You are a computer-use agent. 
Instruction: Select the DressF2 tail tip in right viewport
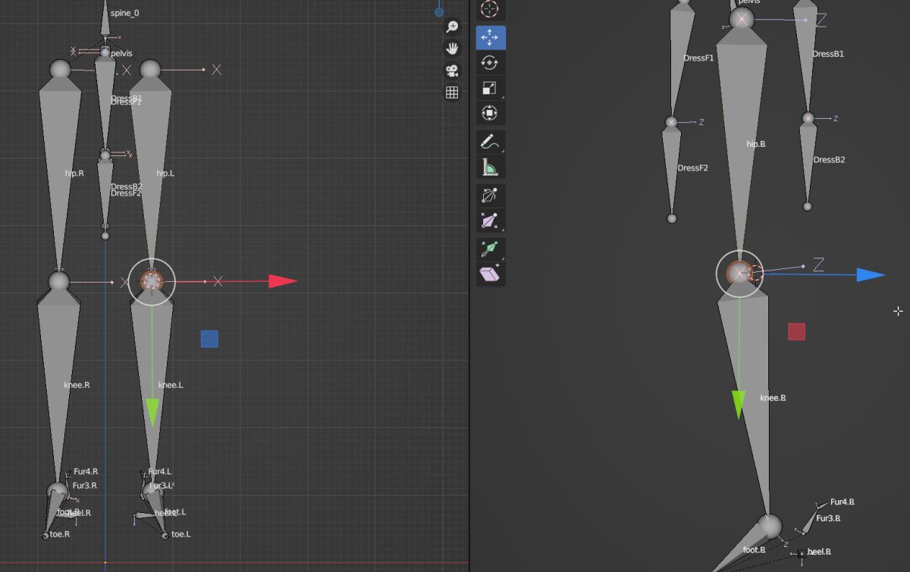671,218
